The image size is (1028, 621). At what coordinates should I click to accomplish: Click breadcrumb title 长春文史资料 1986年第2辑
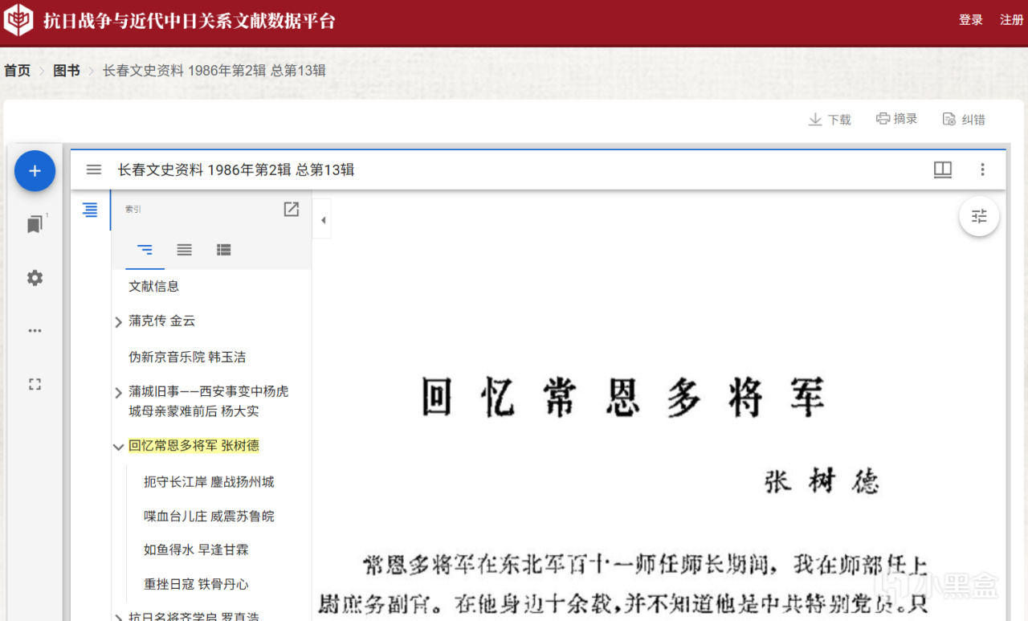pos(214,71)
